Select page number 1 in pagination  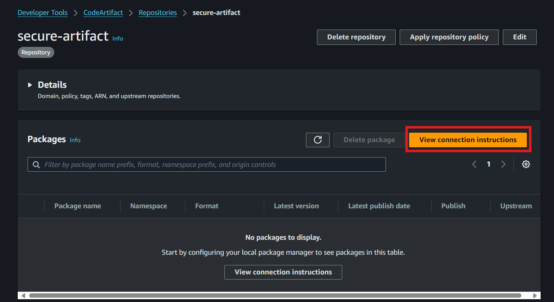click(489, 165)
